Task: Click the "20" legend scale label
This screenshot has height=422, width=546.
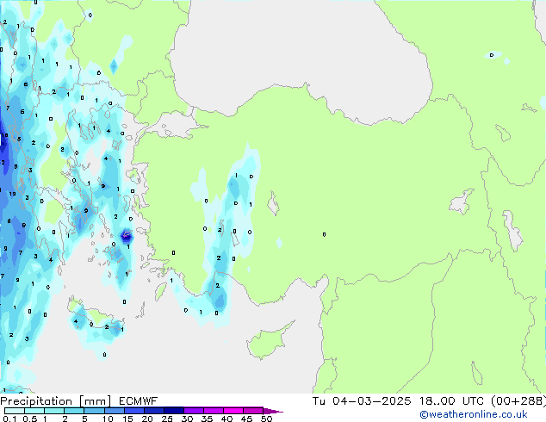Action: (147, 419)
